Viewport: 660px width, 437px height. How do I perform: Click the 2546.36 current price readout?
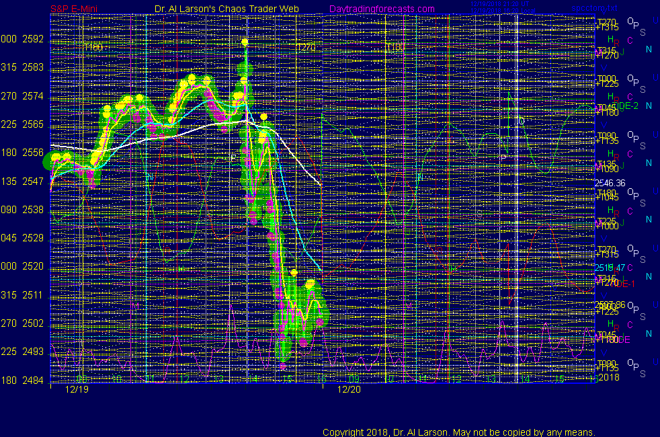click(x=610, y=182)
